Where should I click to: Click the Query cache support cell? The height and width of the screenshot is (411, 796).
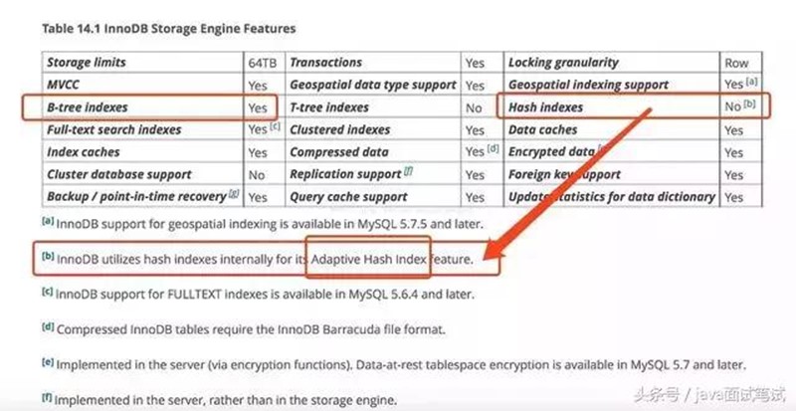point(348,197)
